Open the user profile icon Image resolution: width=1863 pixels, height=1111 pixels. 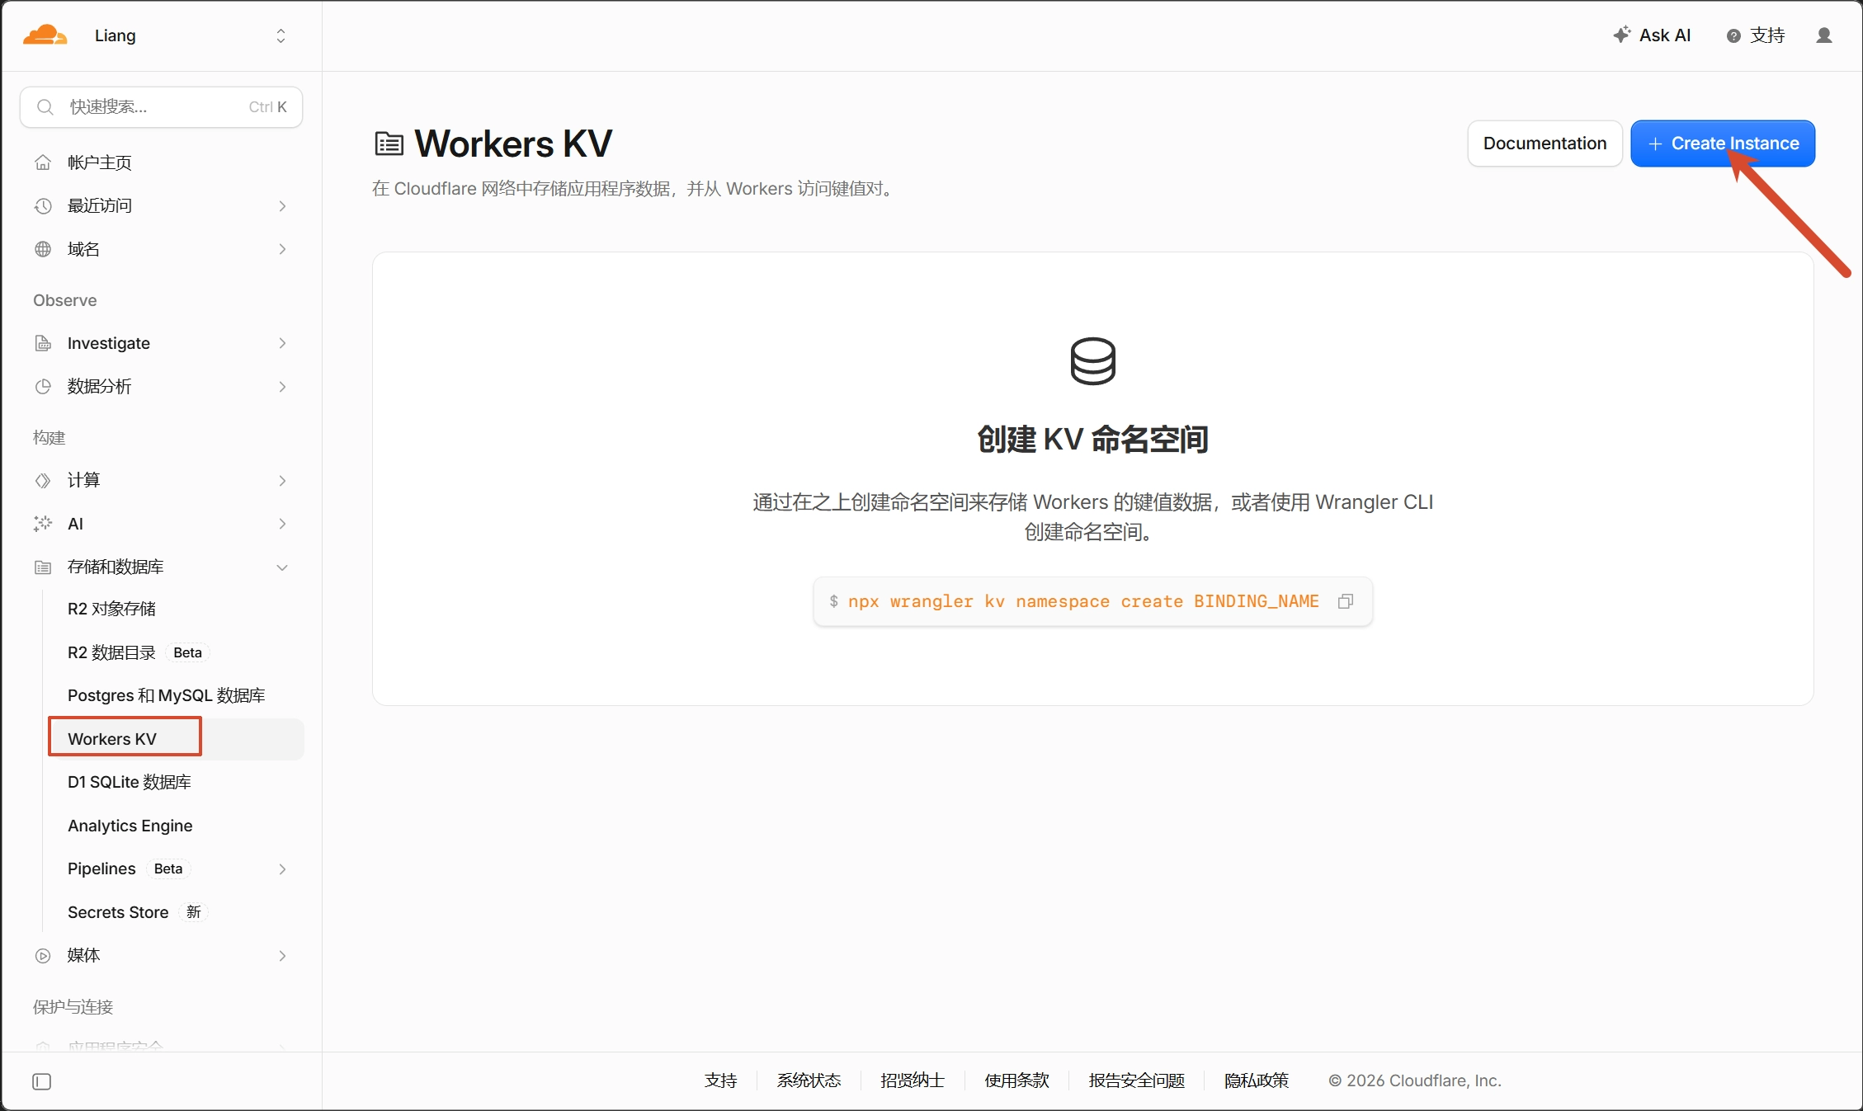[1824, 35]
